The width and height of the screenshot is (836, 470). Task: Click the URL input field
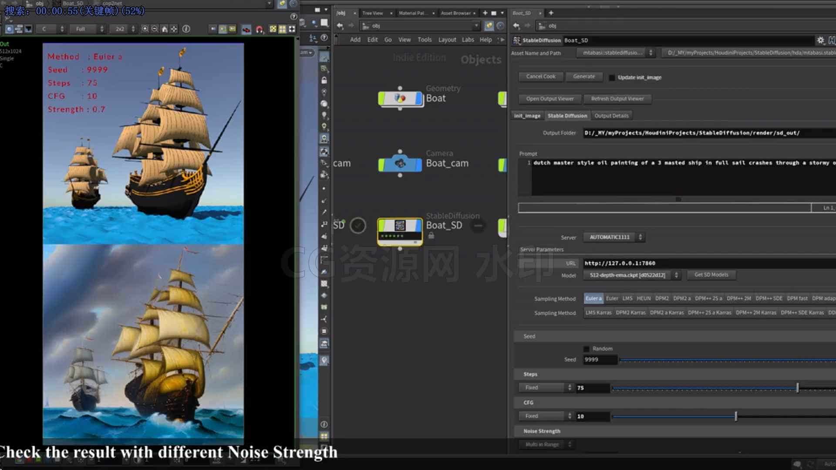709,264
